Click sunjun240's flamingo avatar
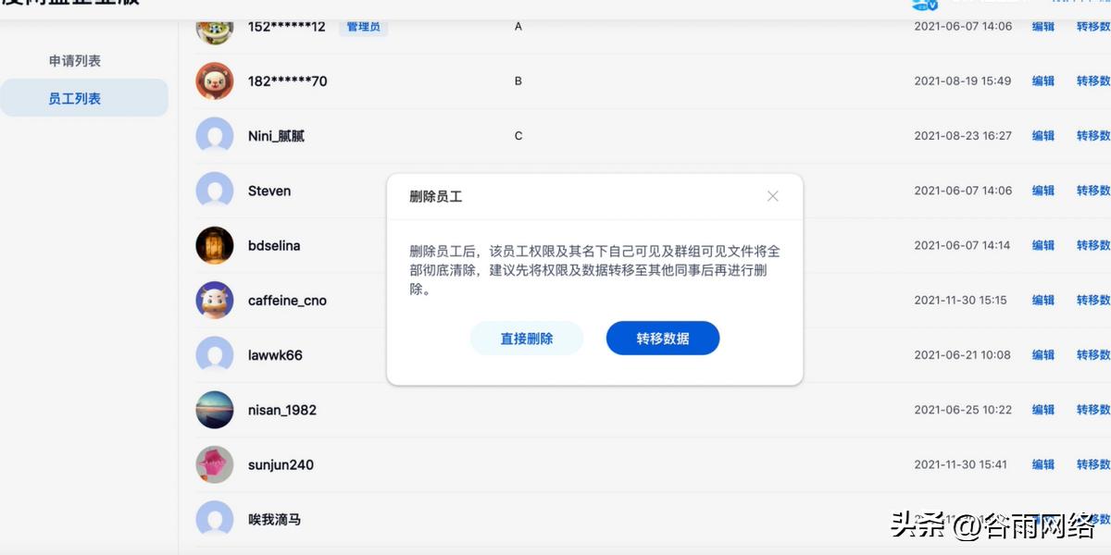This screenshot has width=1111, height=555. pyautogui.click(x=214, y=464)
